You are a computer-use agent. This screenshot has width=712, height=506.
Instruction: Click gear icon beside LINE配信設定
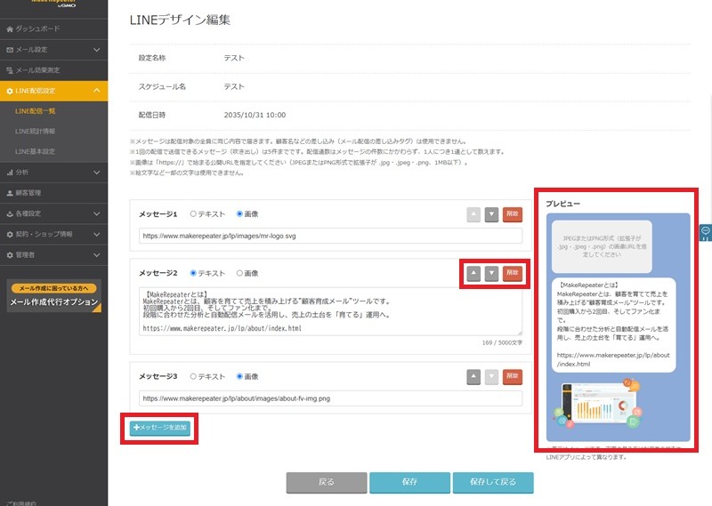[10, 92]
